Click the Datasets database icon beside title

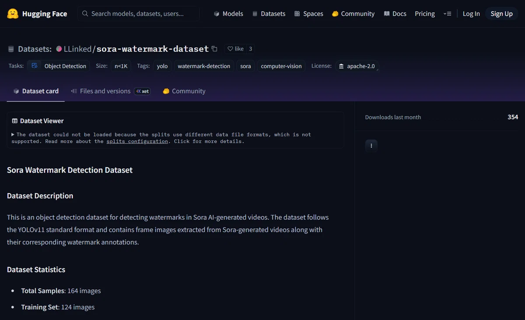[11, 49]
